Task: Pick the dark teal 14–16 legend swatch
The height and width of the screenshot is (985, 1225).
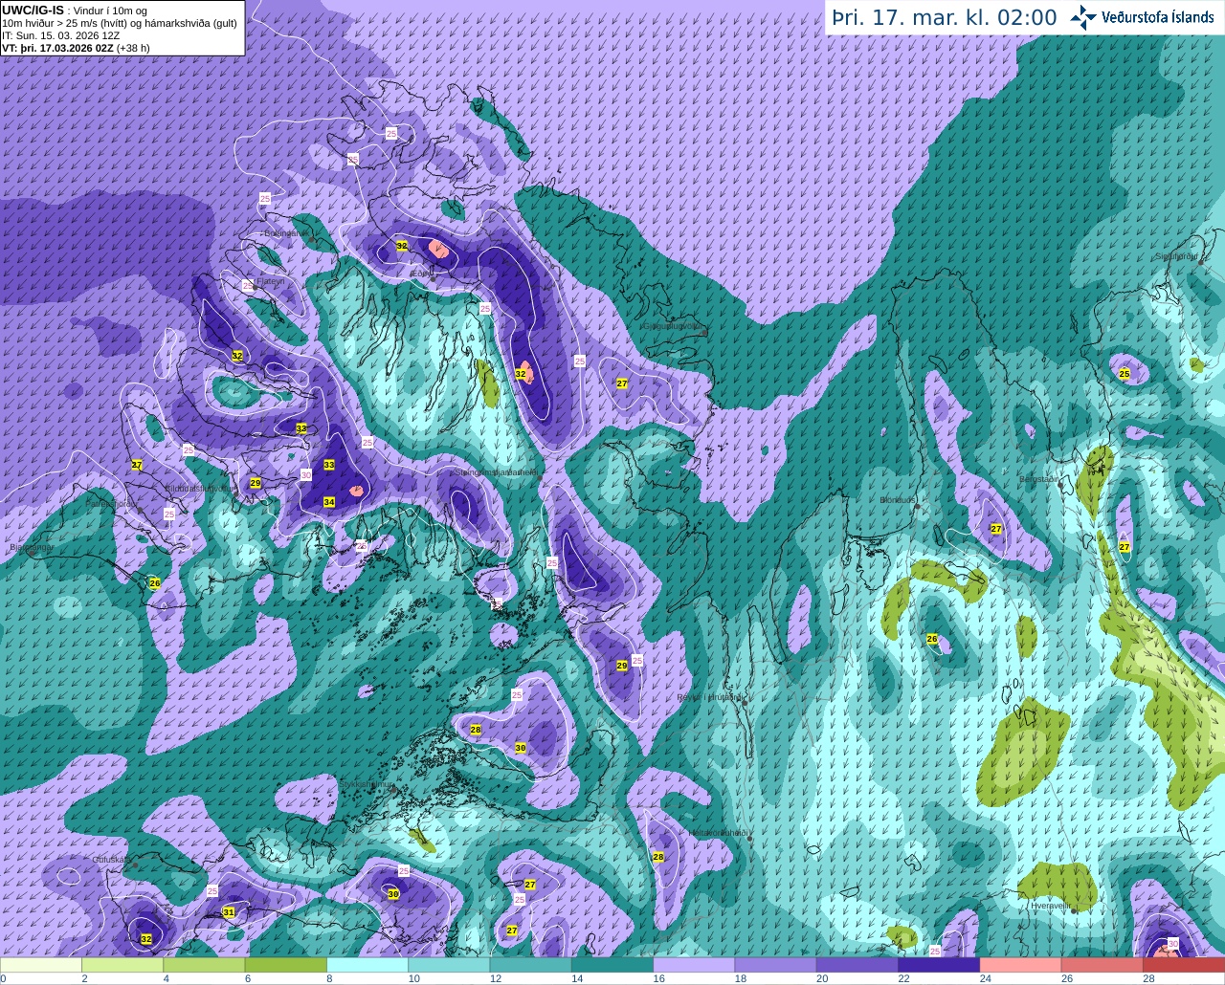Action: coord(612,964)
